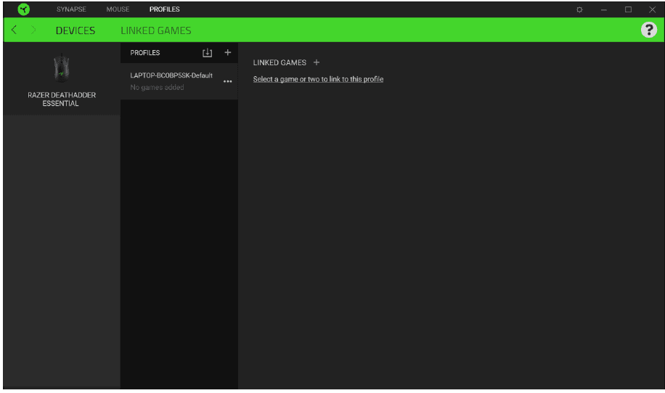
Task: Go forward with the right arrow
Action: click(x=33, y=30)
